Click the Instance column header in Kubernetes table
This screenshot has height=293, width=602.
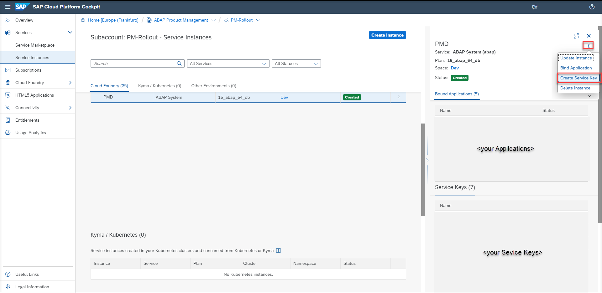point(116,263)
